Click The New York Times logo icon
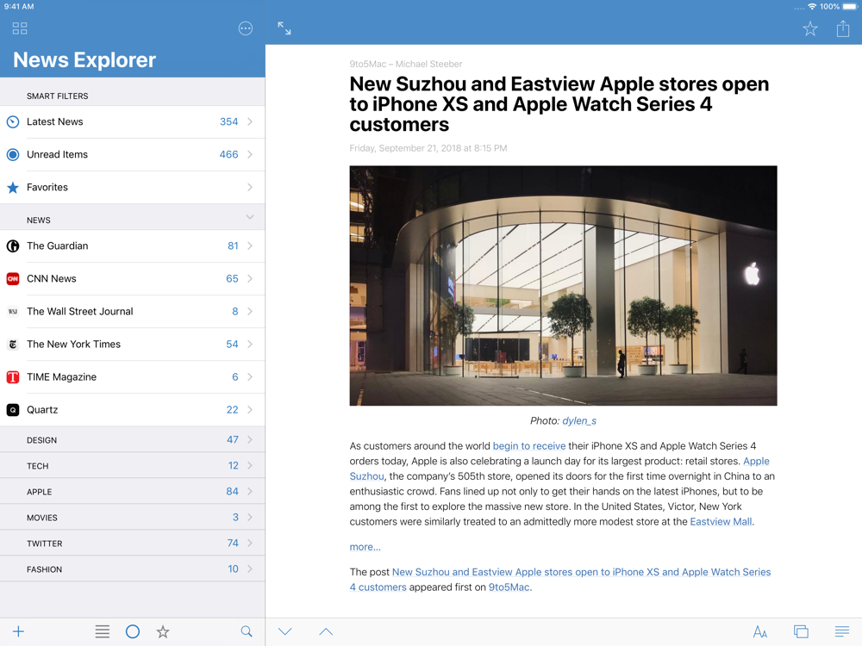 13,345
